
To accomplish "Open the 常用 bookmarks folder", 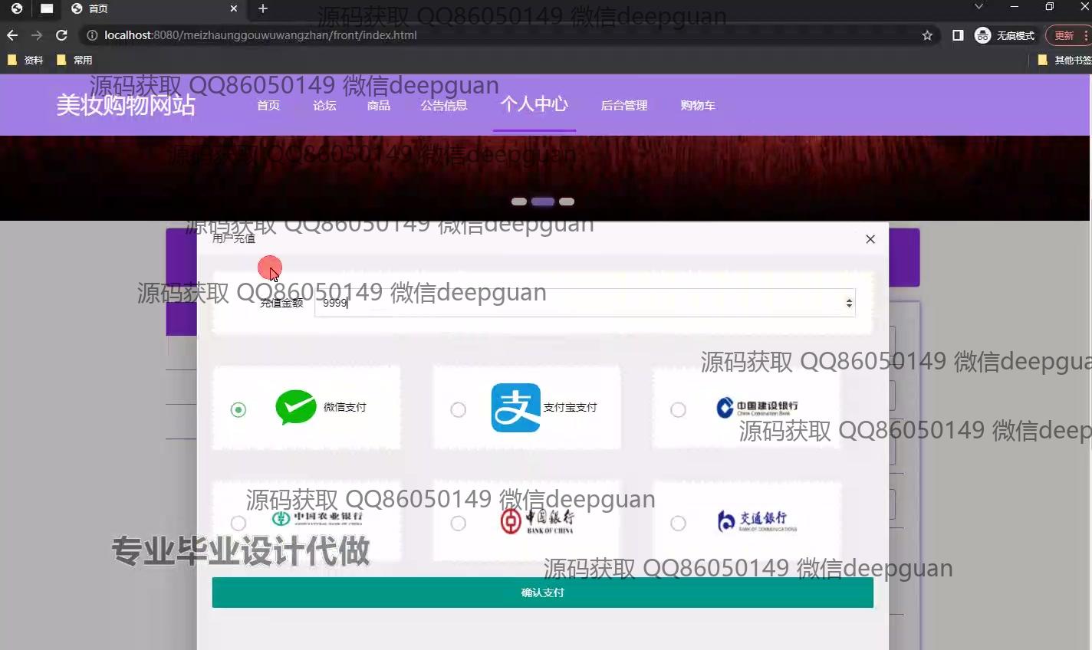I will pos(74,60).
